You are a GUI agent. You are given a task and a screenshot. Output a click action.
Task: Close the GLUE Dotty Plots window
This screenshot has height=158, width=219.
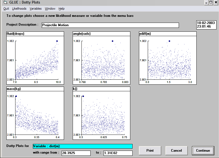coord(216,2)
